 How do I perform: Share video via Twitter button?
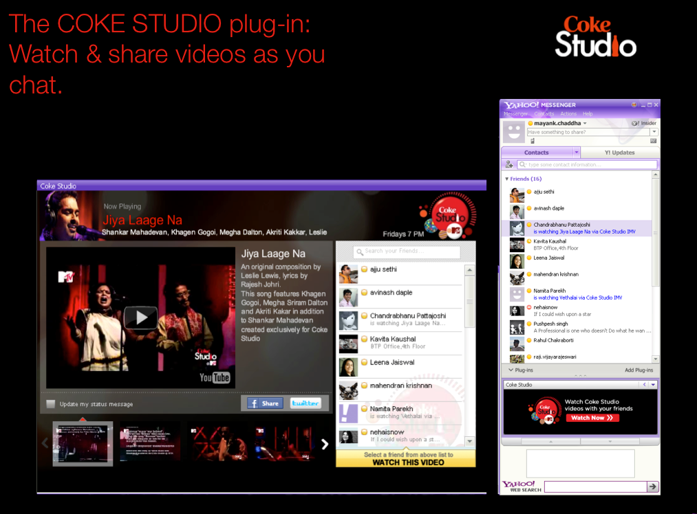click(x=305, y=403)
